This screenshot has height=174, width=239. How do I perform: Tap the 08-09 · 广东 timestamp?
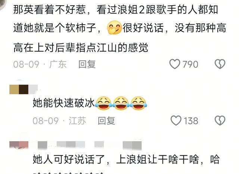click(x=40, y=64)
